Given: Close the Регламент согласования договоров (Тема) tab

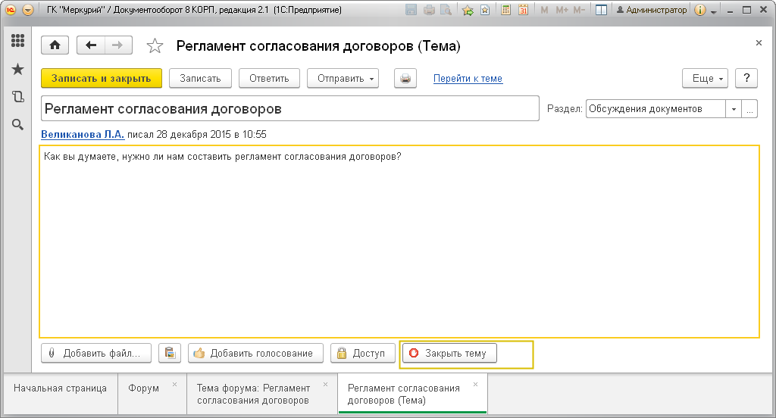Looking at the screenshot, I should (x=476, y=385).
